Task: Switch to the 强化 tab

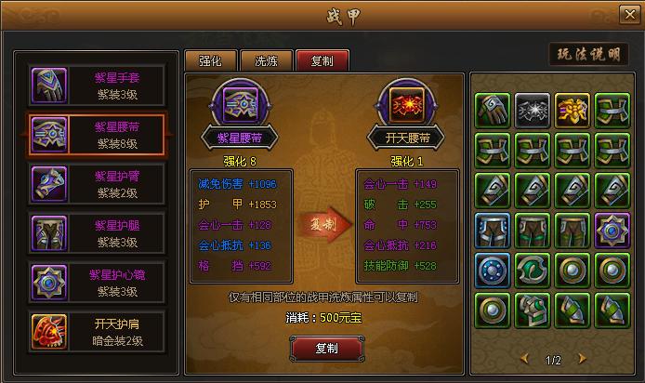Action: (211, 60)
